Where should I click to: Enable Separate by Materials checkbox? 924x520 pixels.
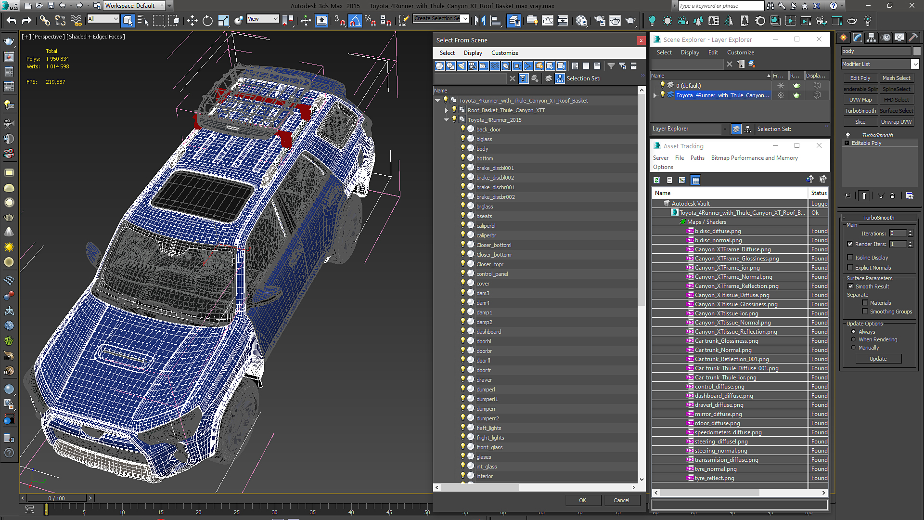[x=865, y=303]
